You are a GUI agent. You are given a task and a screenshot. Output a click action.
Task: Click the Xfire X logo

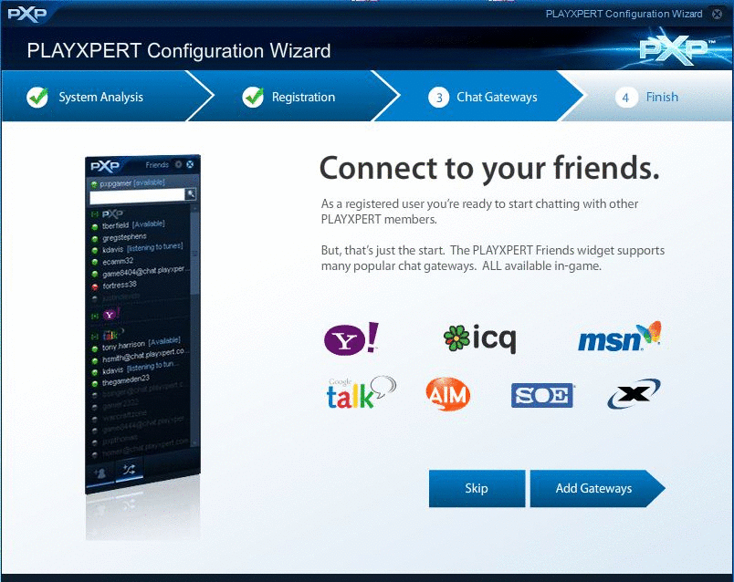tap(634, 393)
